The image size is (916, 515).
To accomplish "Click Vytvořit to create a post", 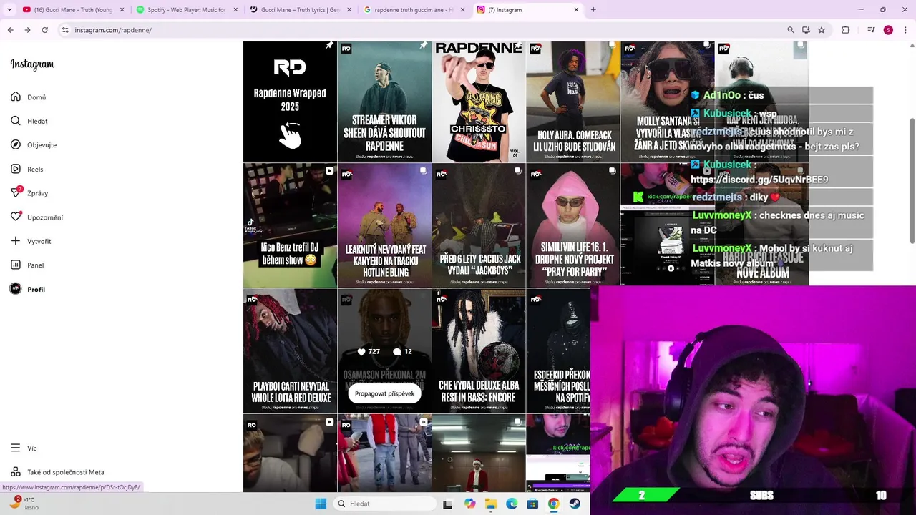I will point(31,241).
